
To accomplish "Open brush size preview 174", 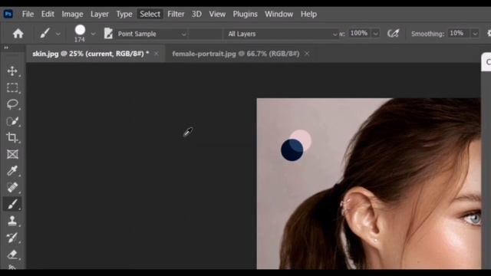I will click(x=80, y=33).
